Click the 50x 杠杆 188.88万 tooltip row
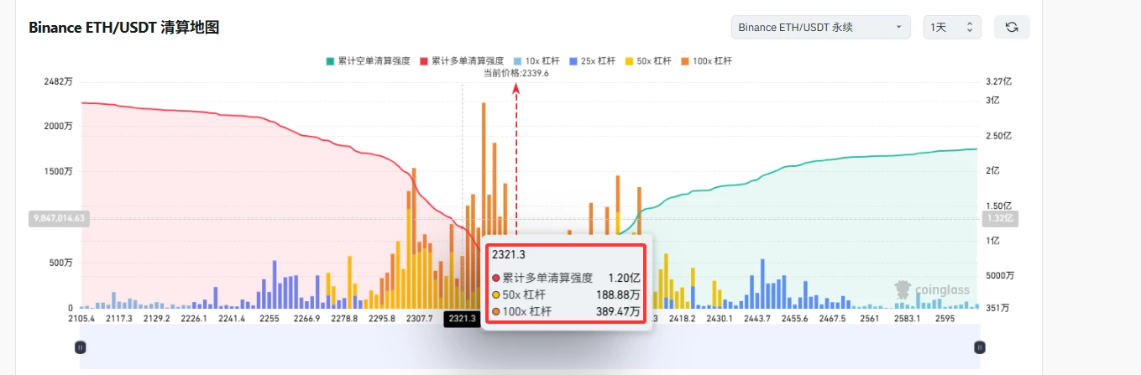Image resolution: width=1141 pixels, height=375 pixels. pyautogui.click(x=564, y=294)
